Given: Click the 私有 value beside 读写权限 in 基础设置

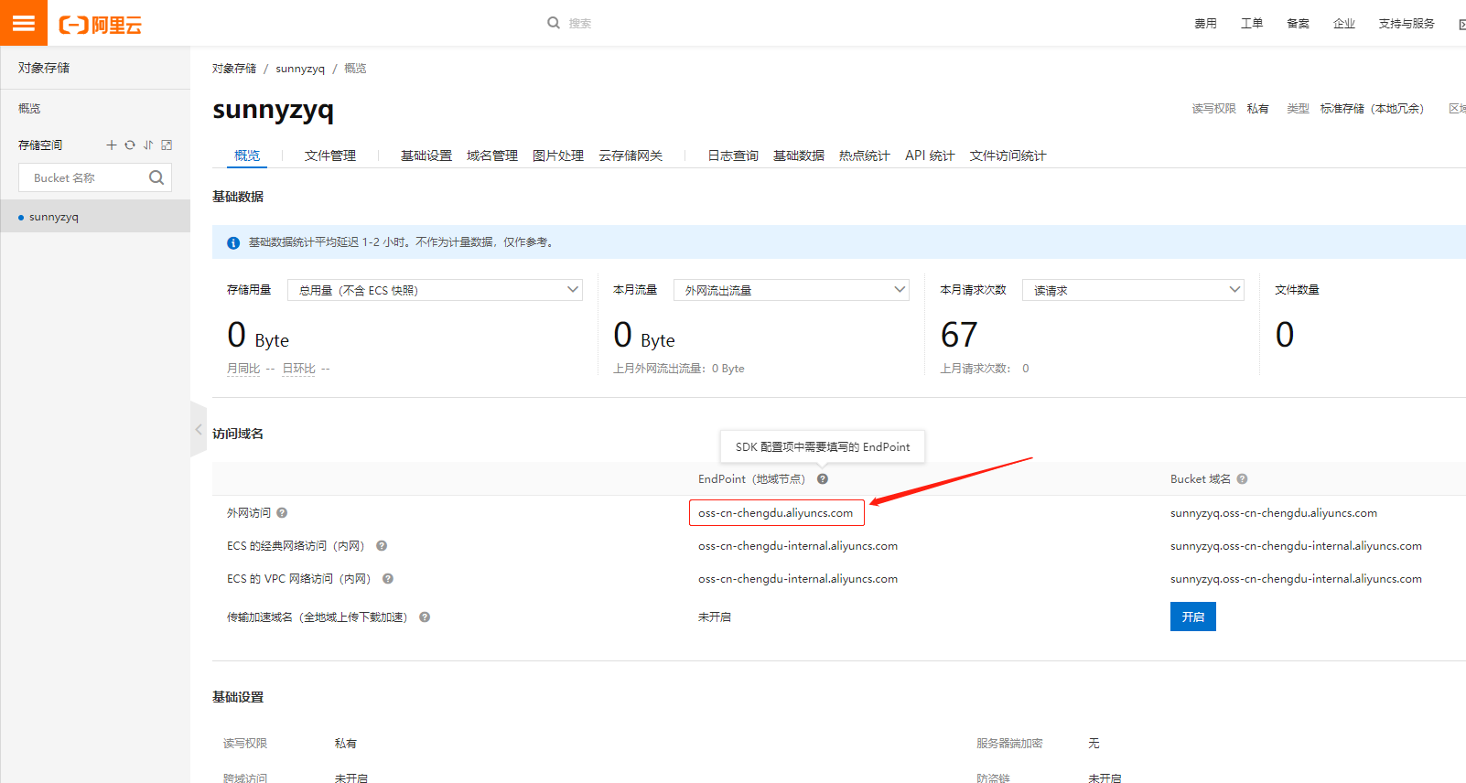Looking at the screenshot, I should pyautogui.click(x=346, y=744).
